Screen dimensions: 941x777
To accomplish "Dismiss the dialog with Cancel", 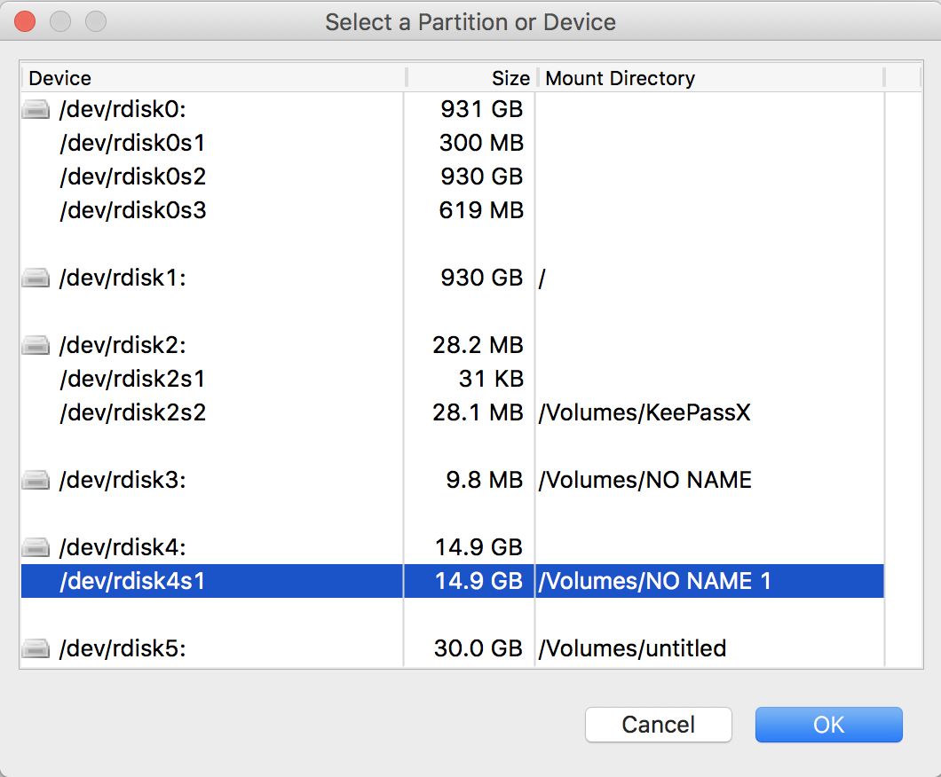I will (x=658, y=725).
